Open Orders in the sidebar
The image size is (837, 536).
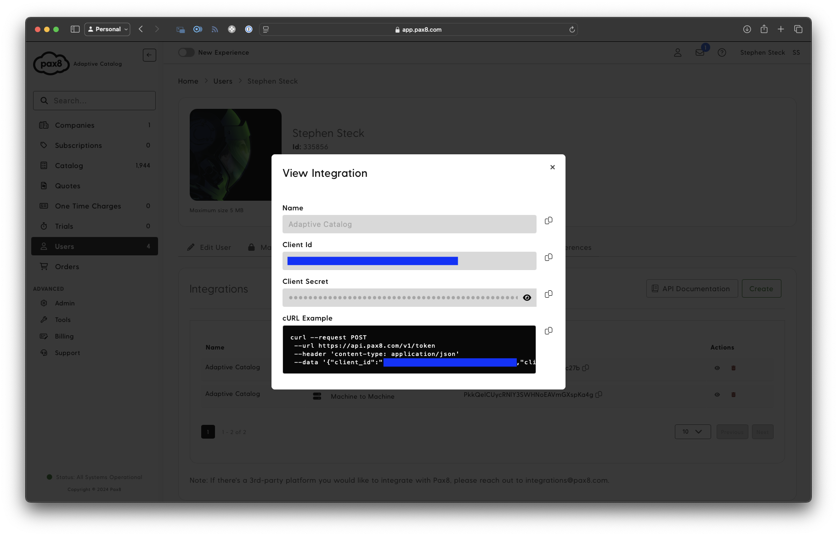click(95, 266)
